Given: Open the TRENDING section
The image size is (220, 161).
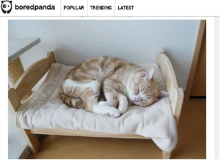Looking at the screenshot, I should coord(101,8).
